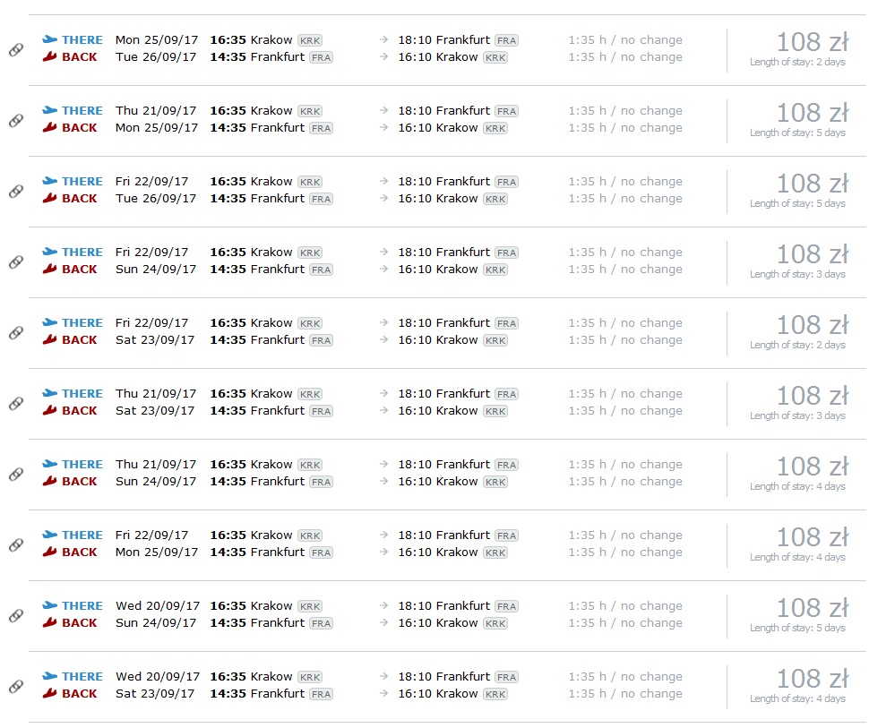
Task: Open link icon for Thu 21/09 to Mon 25/09 trip
Action: [16, 120]
